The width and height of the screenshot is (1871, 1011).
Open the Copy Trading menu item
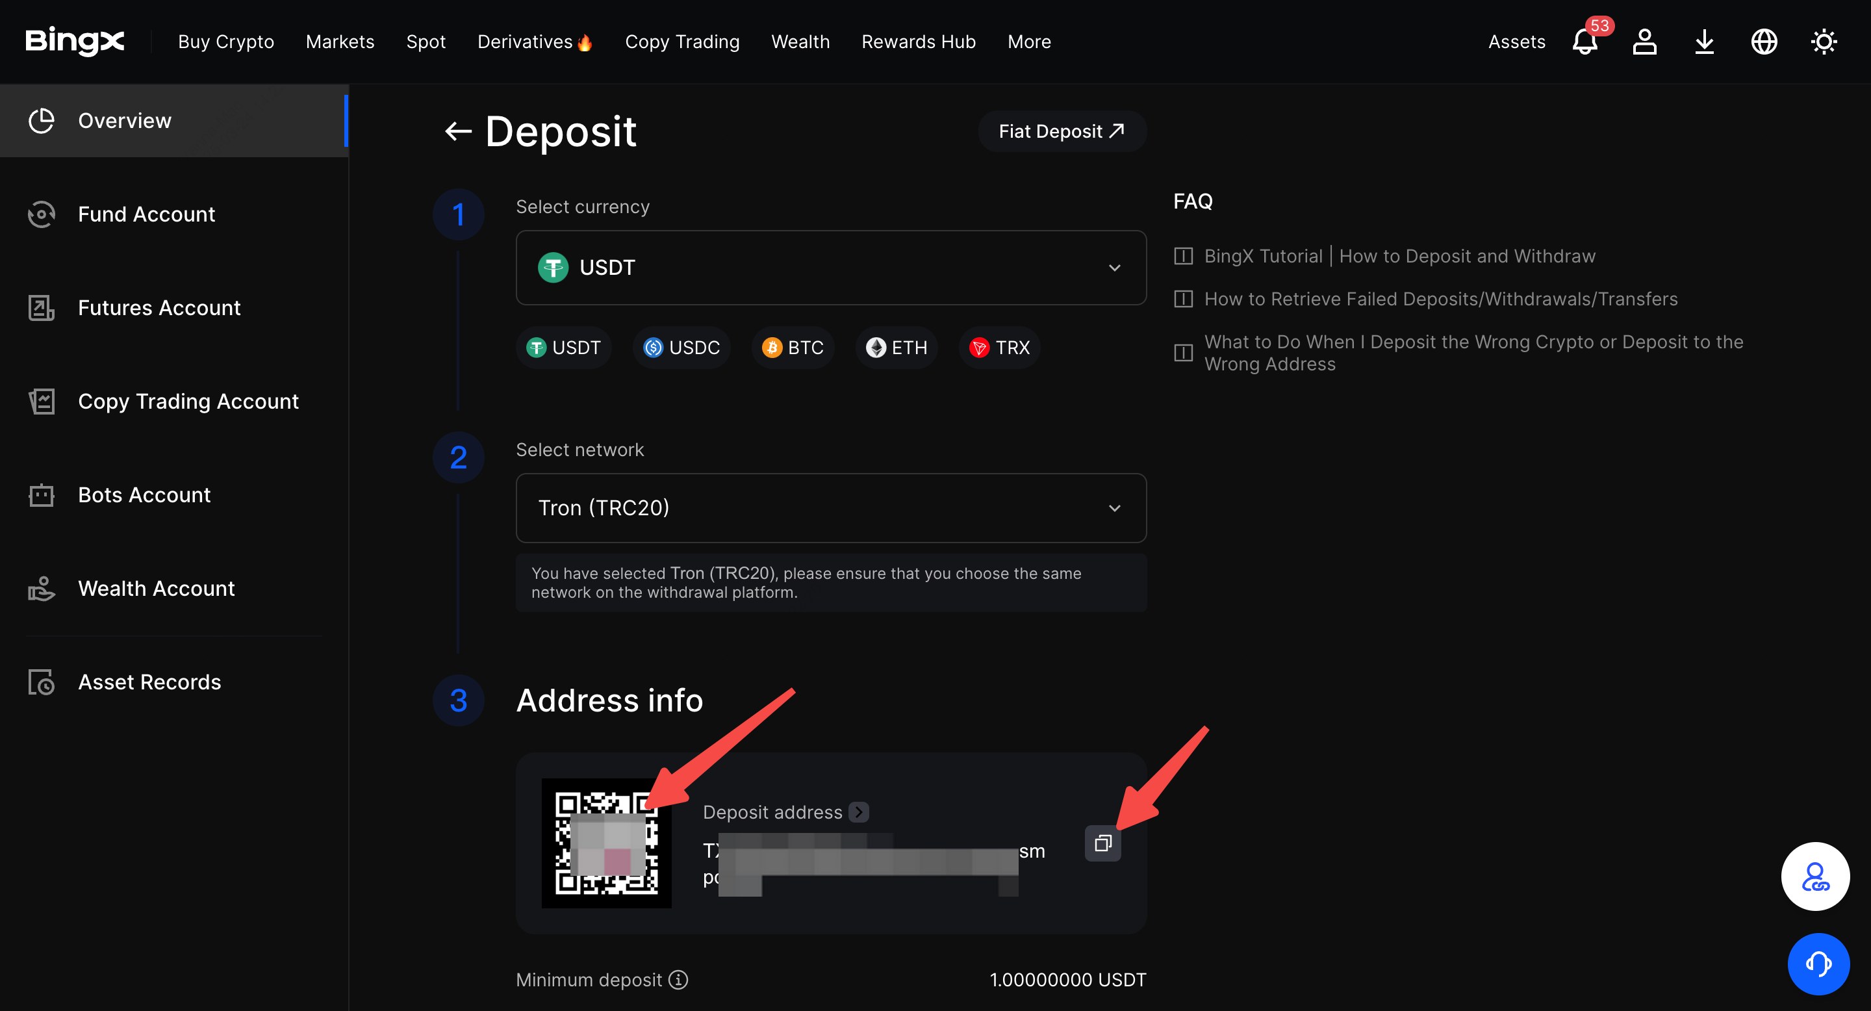point(682,42)
